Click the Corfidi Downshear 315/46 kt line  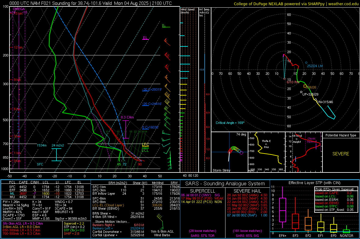tap(118, 232)
